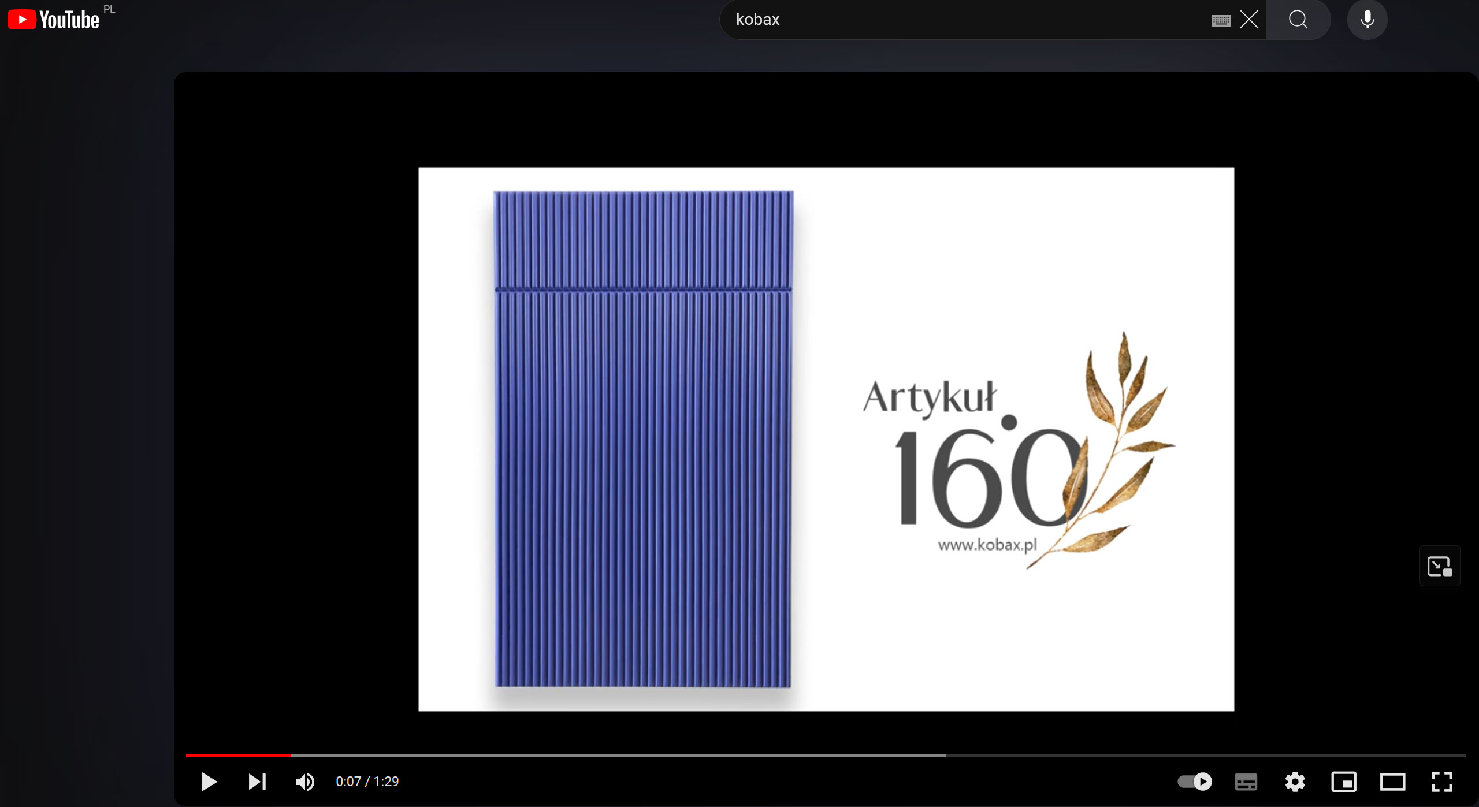The height and width of the screenshot is (807, 1479).
Task: Seek on the video progress bar
Action: coord(826,756)
